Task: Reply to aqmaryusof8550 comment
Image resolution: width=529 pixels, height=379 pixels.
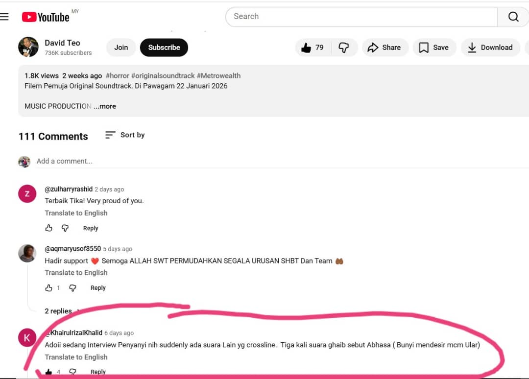Action: [x=98, y=288]
